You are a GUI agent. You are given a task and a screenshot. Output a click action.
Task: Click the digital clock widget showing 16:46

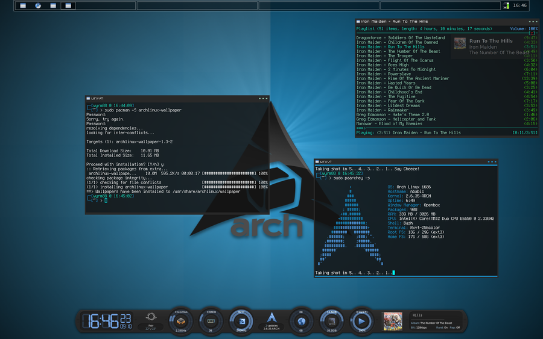coord(106,321)
